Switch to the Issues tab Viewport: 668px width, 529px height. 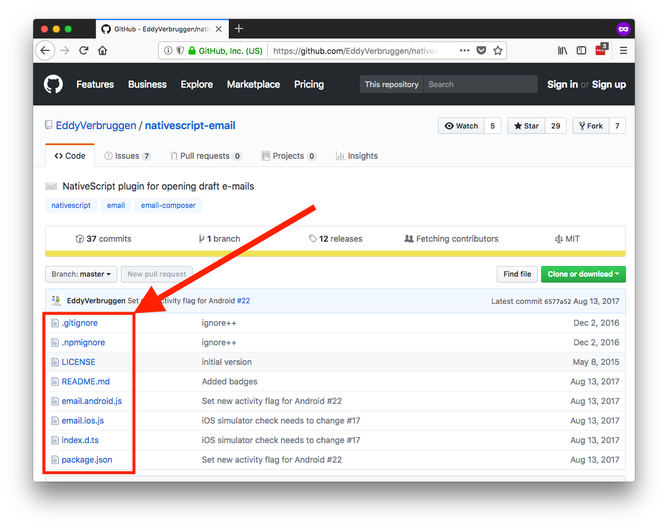coord(127,156)
